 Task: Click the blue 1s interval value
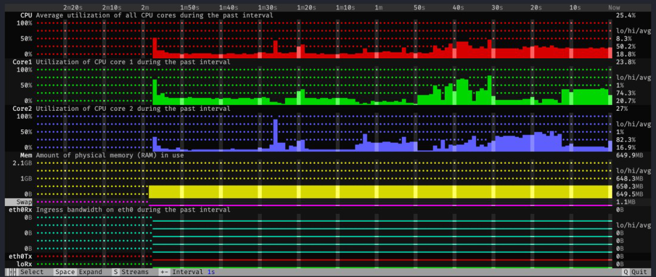211,272
